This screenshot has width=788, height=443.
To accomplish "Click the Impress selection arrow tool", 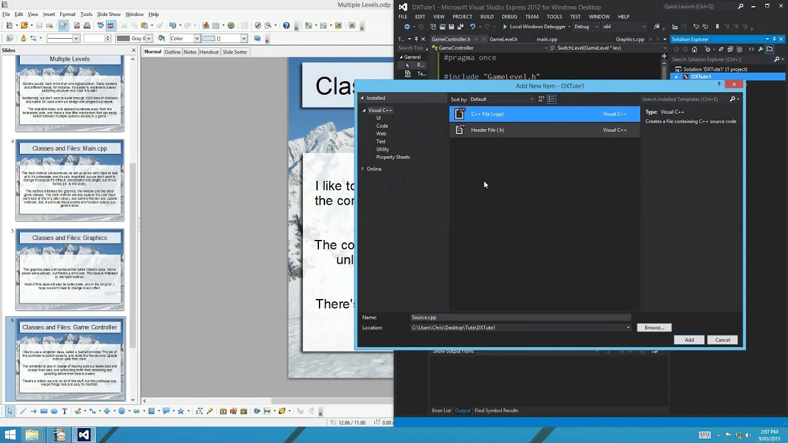I will [x=10, y=411].
